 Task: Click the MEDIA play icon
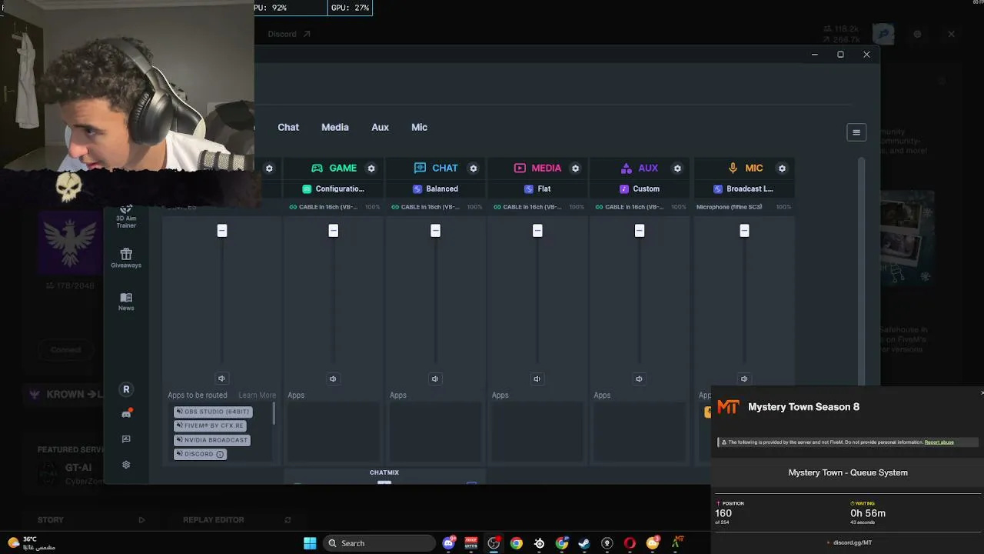tap(520, 169)
